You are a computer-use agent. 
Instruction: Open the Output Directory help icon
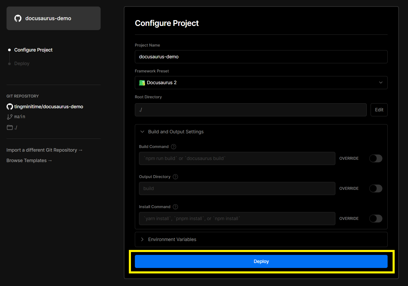pos(175,177)
